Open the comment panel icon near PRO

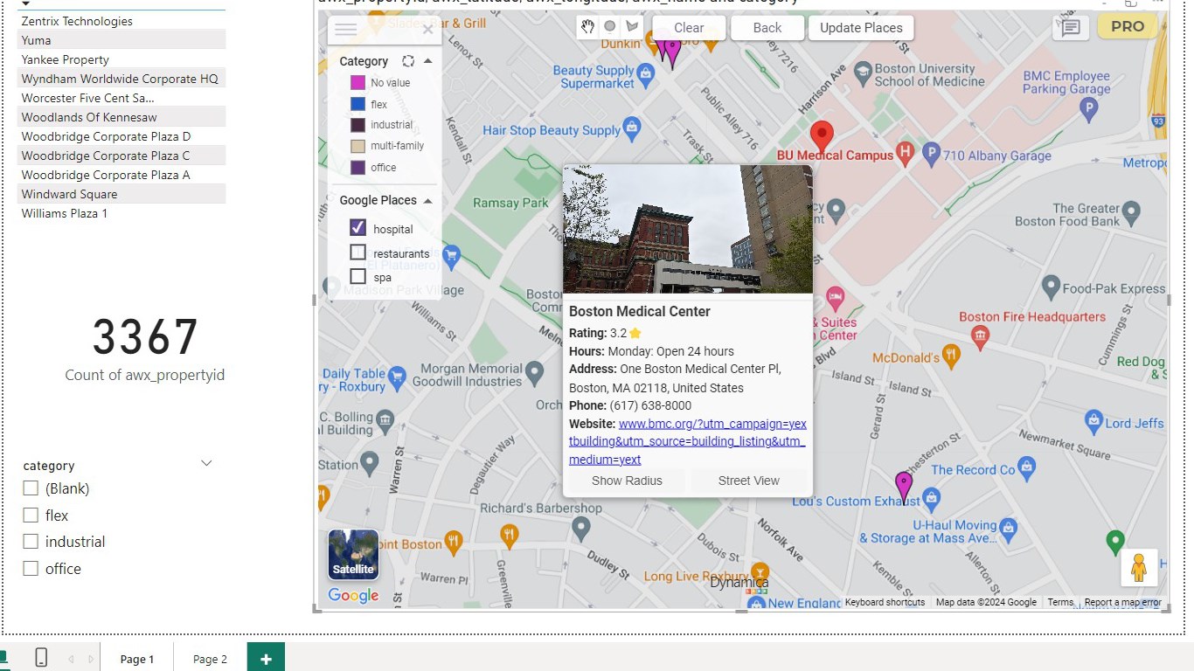tap(1071, 28)
